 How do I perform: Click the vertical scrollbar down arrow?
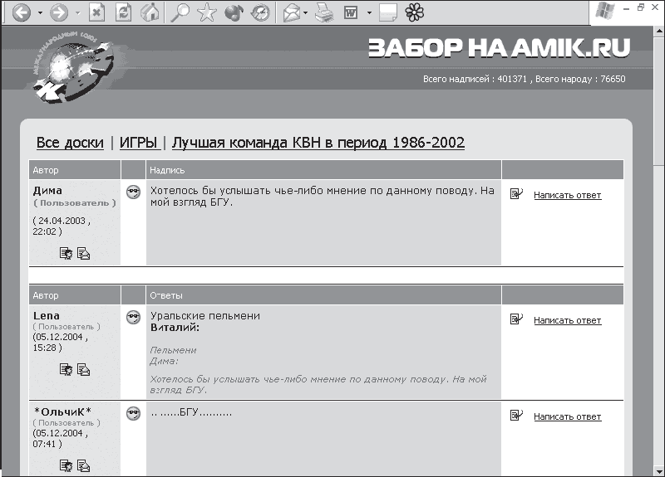click(x=658, y=470)
